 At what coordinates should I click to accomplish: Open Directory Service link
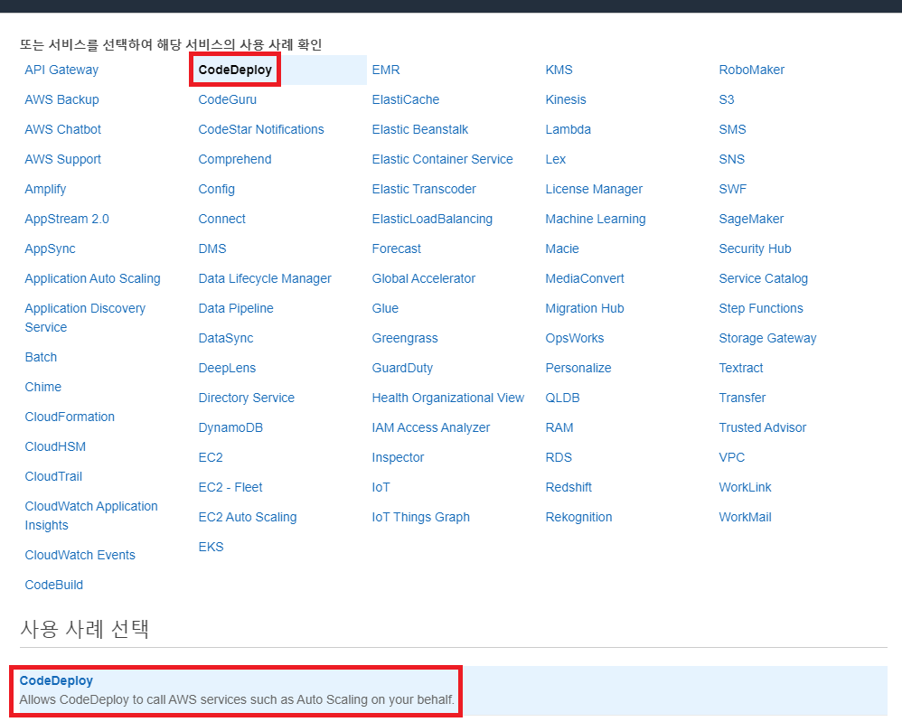click(x=246, y=399)
